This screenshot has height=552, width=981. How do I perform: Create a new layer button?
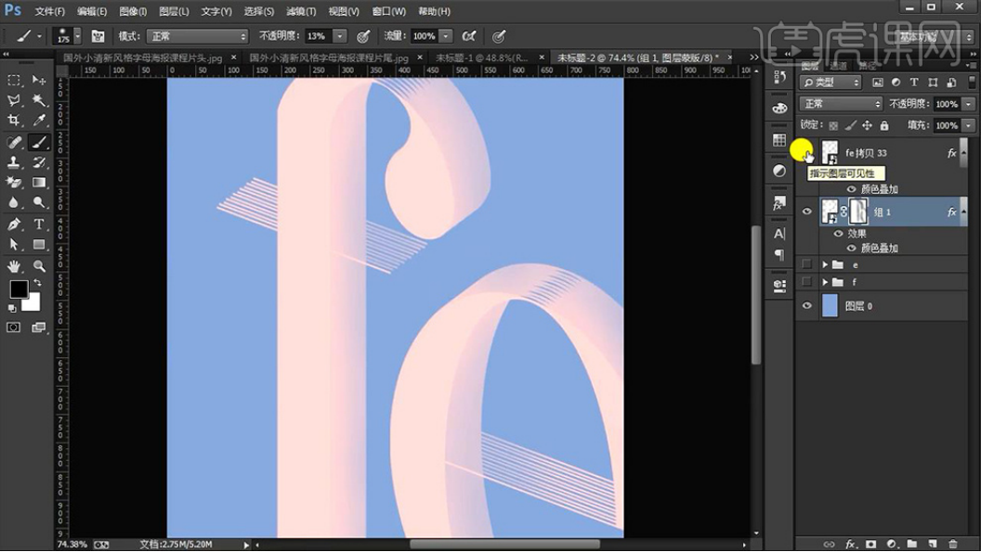click(932, 544)
